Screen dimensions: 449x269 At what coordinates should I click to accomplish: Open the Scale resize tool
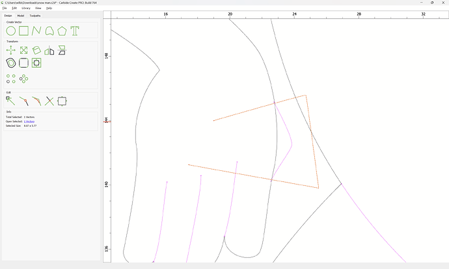(x=23, y=50)
